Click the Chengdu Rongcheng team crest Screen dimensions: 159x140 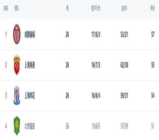pyautogui.click(x=17, y=34)
